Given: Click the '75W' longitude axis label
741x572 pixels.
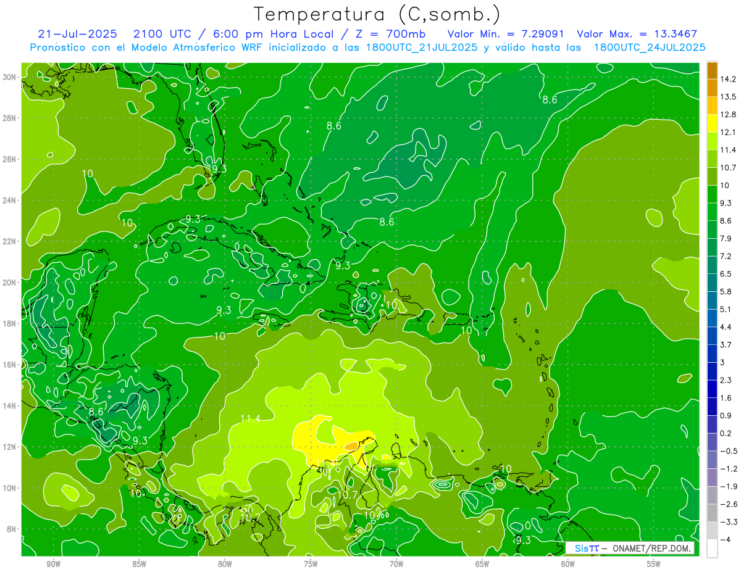Looking at the screenshot, I should [x=311, y=564].
